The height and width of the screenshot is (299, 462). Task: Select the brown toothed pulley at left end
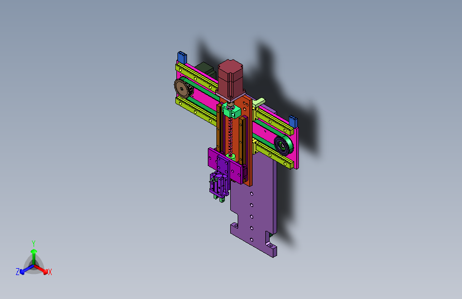(182, 88)
